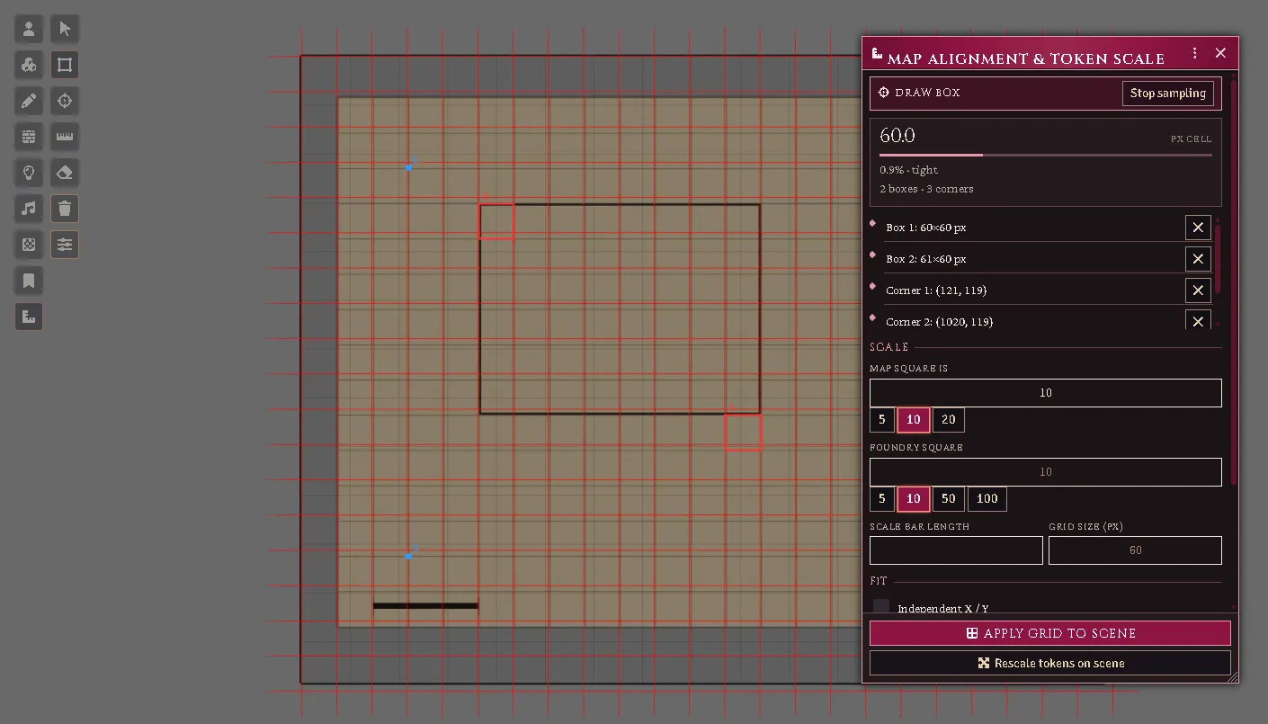Select the Eraser tool

point(65,173)
